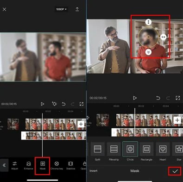The height and width of the screenshot is (182, 183).
Task: Close the project on the left screen
Action: (x=4, y=9)
